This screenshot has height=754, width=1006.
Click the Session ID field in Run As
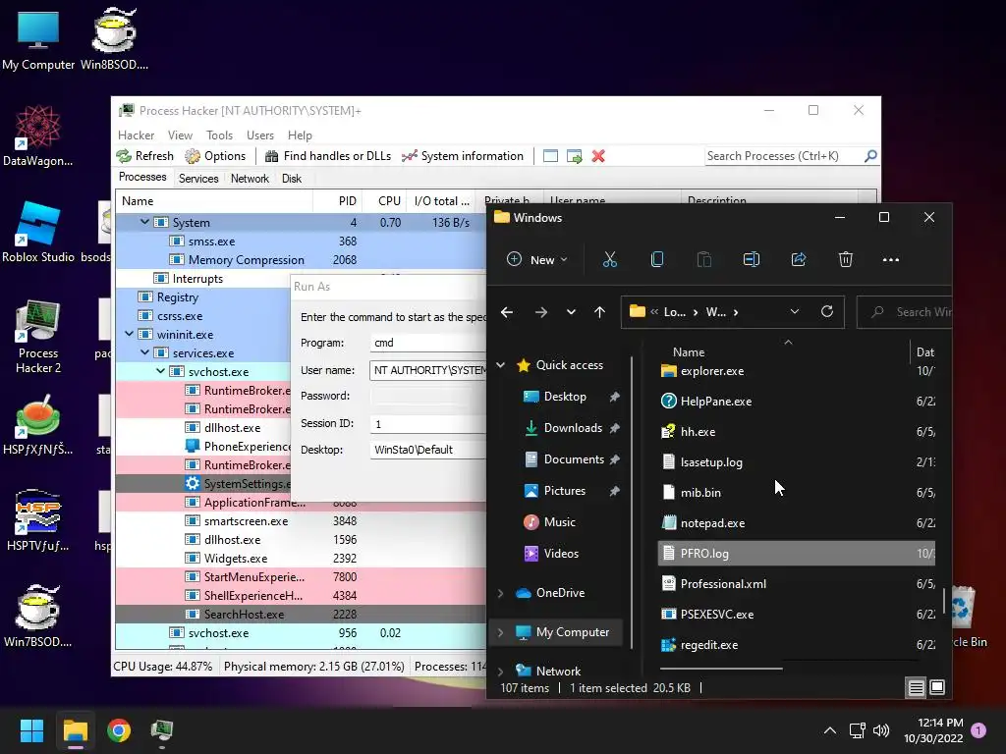[427, 424]
